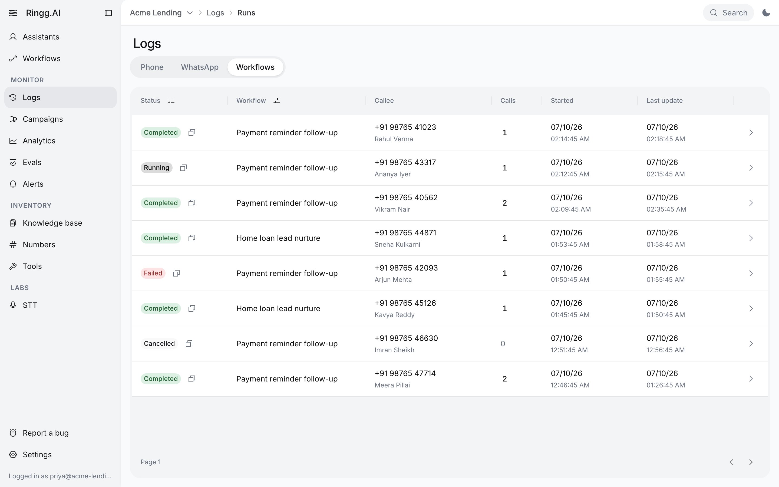Open Settings in the sidebar
This screenshot has width=779, height=487.
[x=61, y=454]
